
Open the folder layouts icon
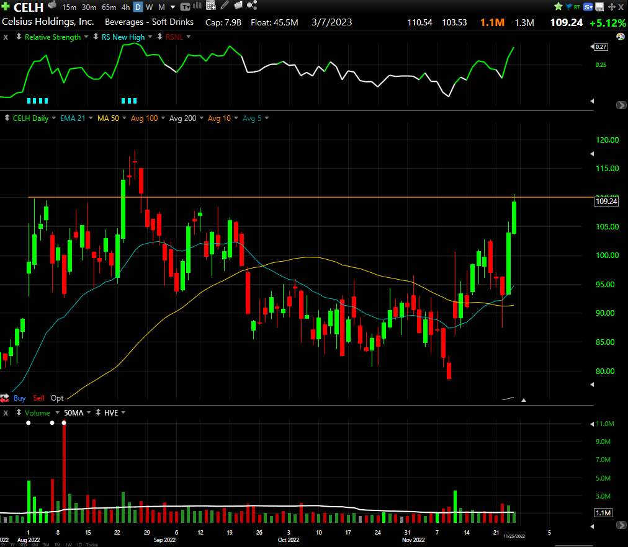pos(238,5)
